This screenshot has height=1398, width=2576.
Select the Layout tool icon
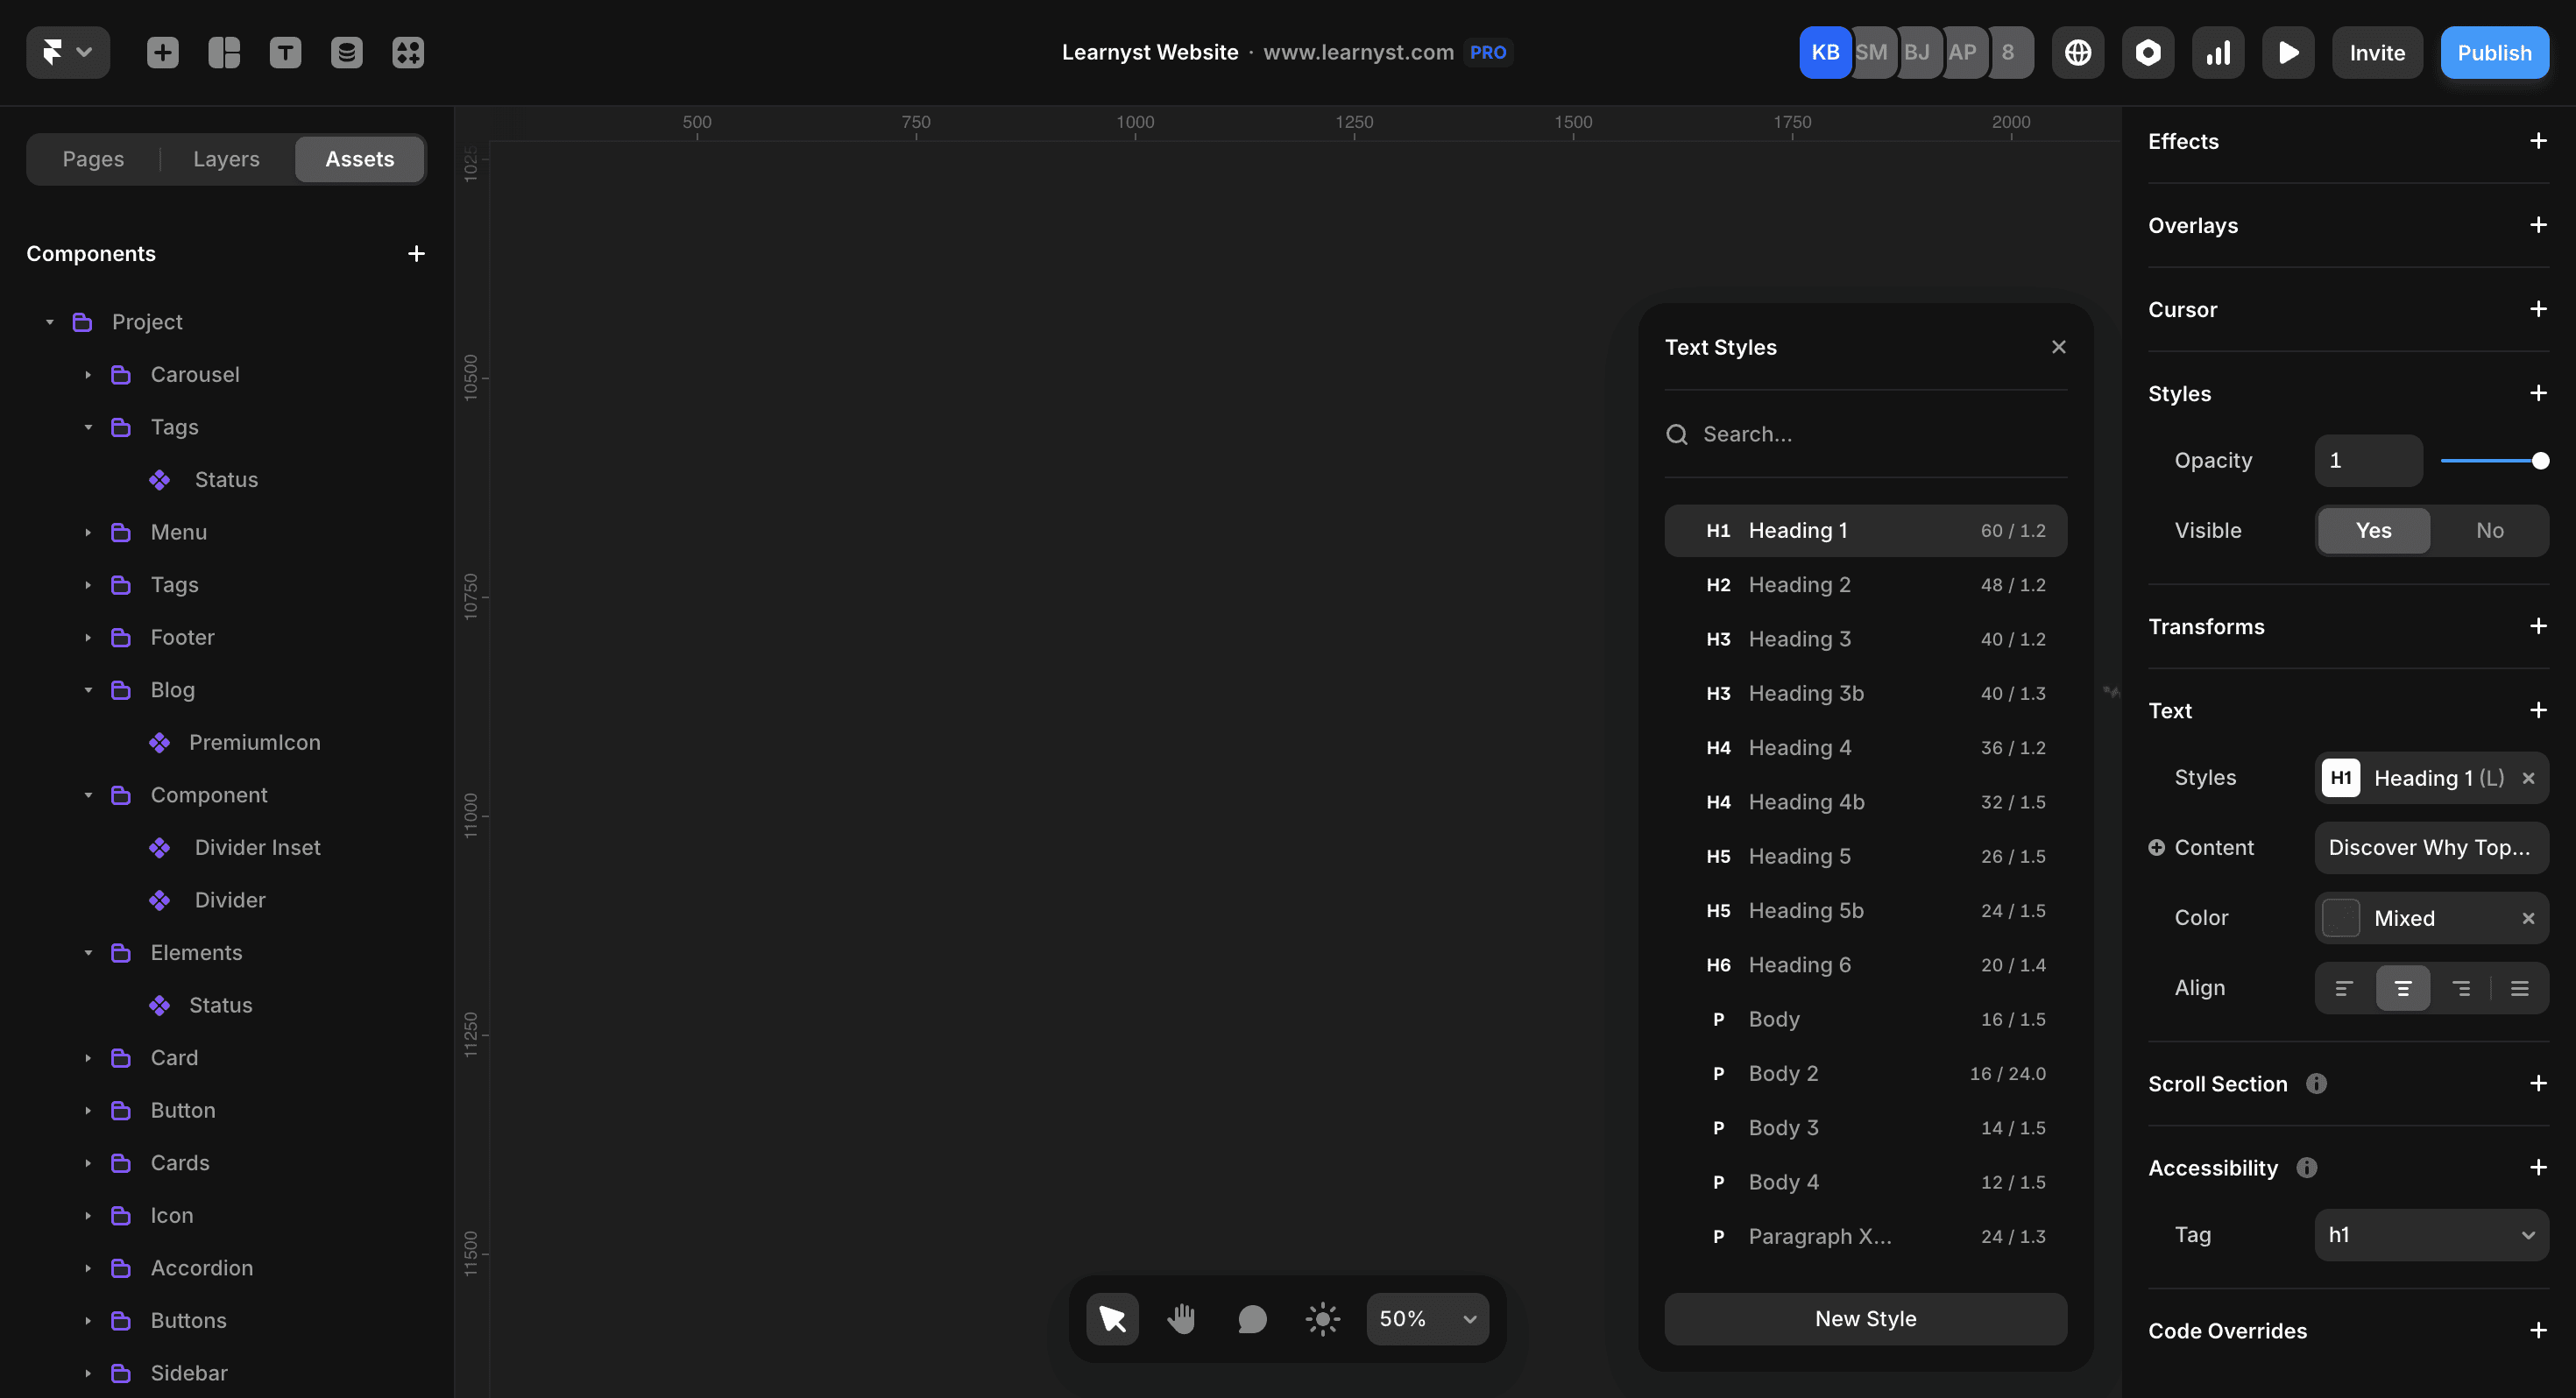click(224, 52)
